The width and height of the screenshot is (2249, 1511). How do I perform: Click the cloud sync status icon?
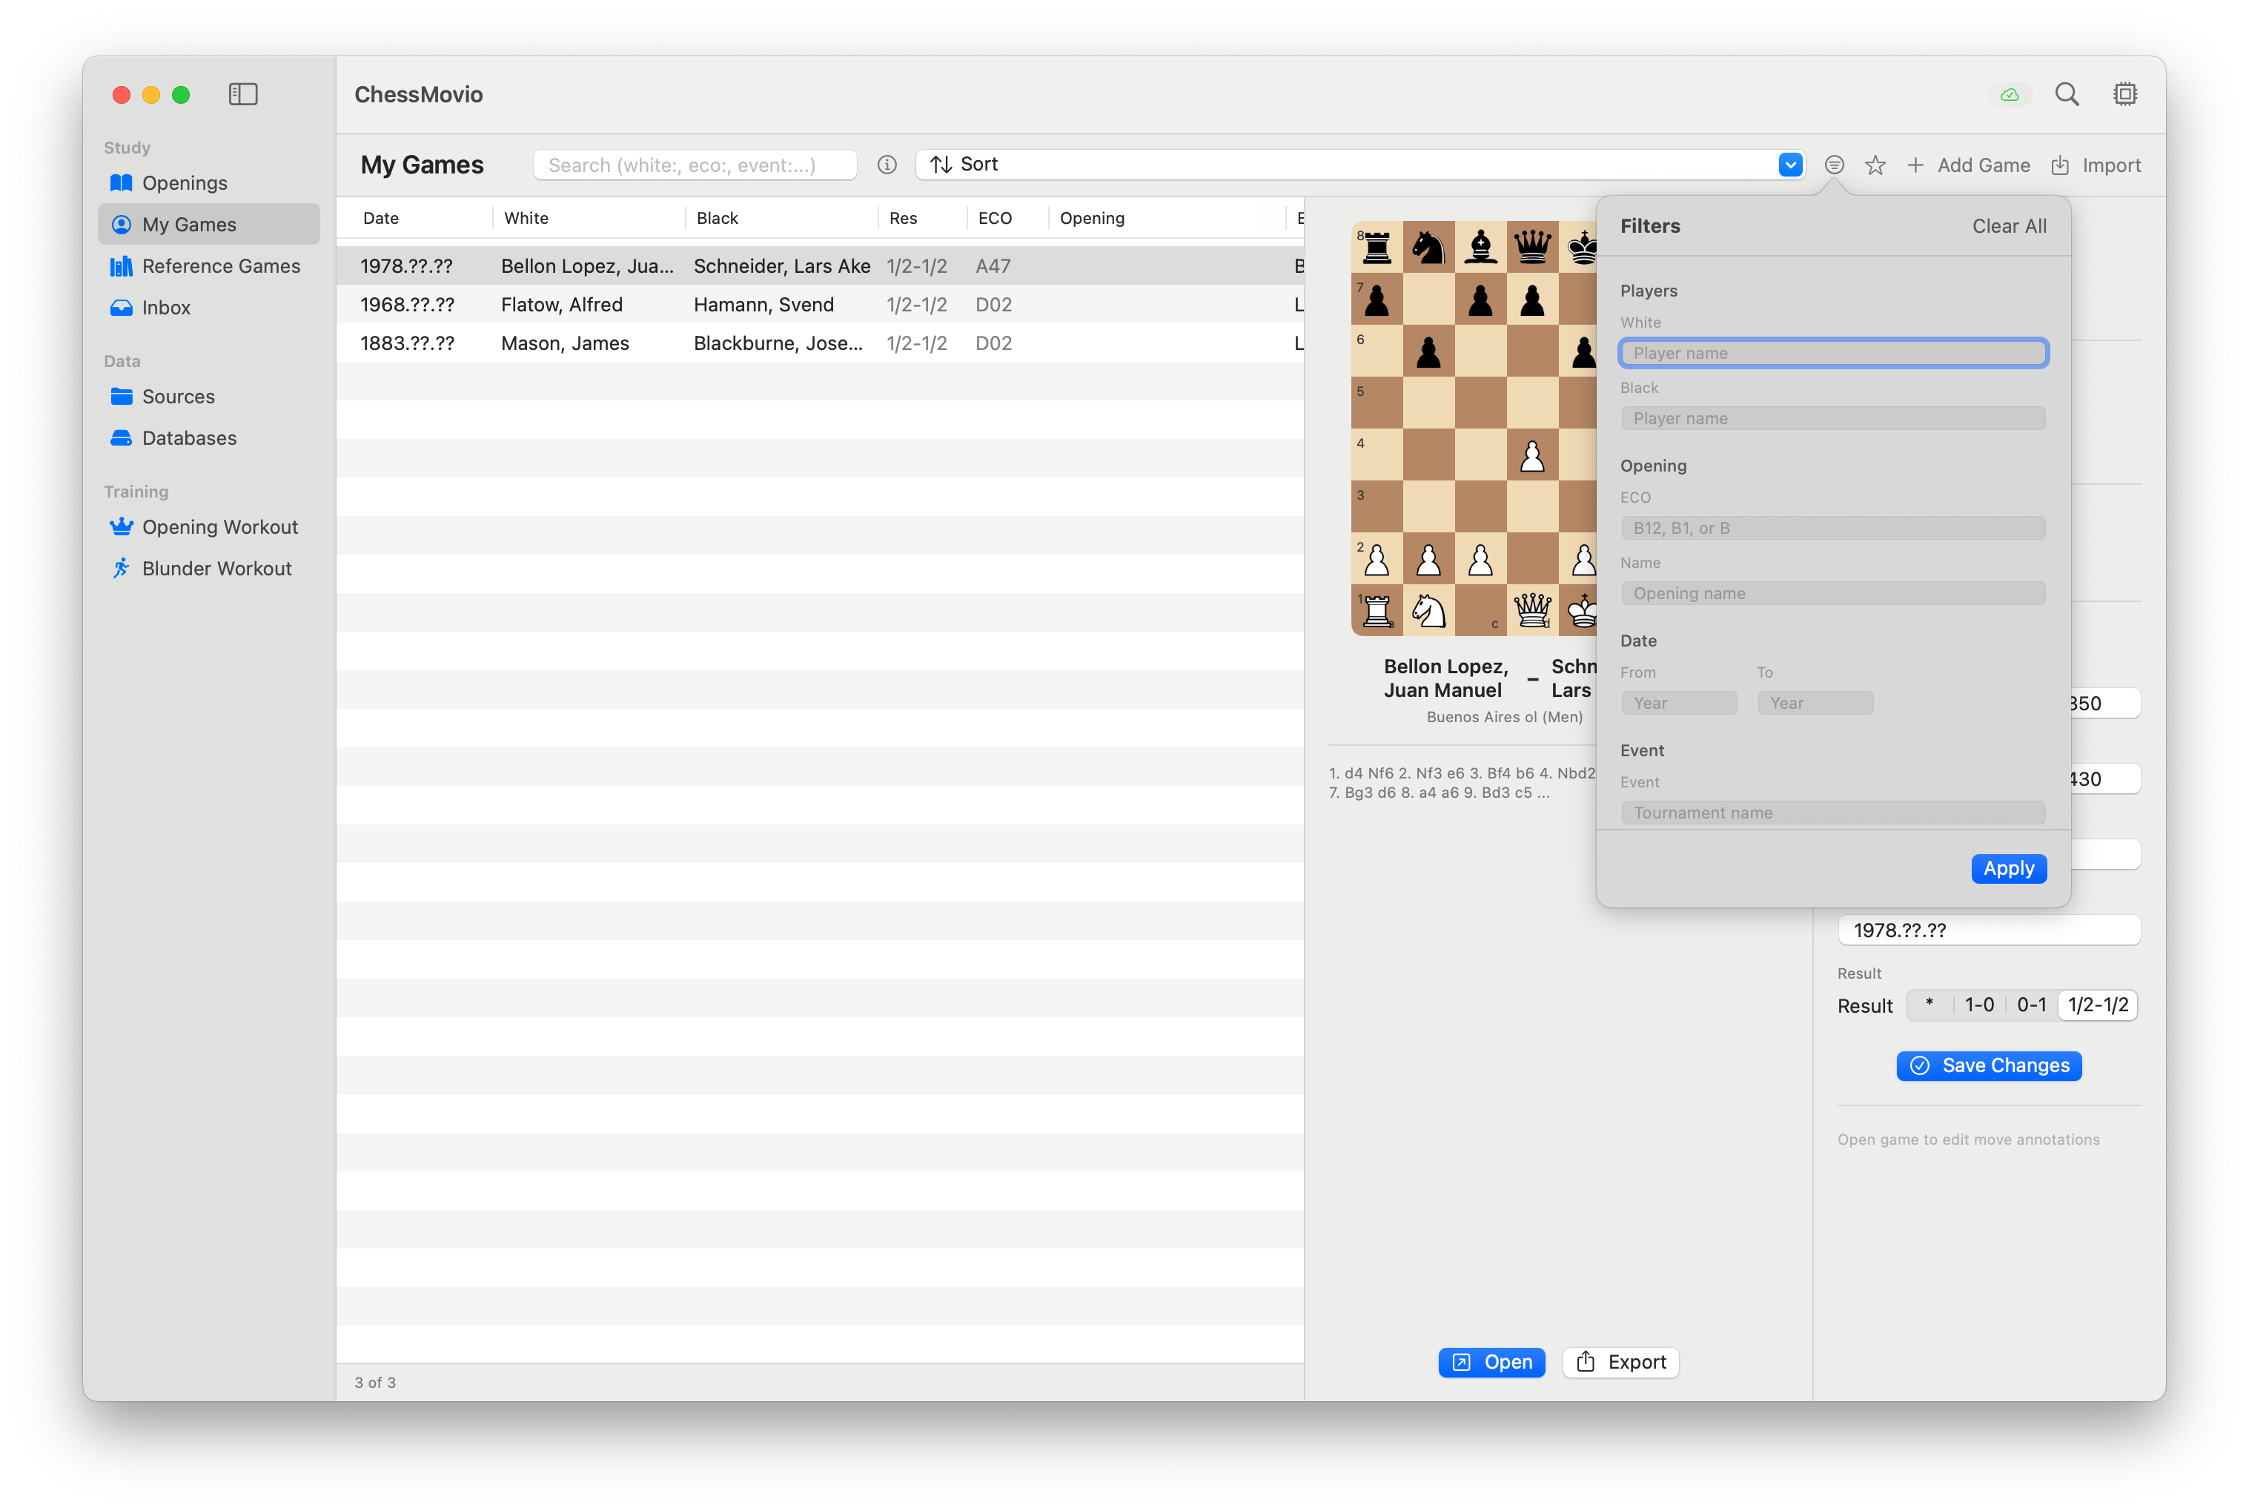[2009, 94]
